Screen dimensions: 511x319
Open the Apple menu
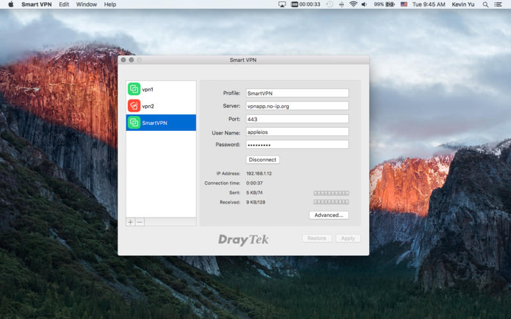(x=10, y=4)
